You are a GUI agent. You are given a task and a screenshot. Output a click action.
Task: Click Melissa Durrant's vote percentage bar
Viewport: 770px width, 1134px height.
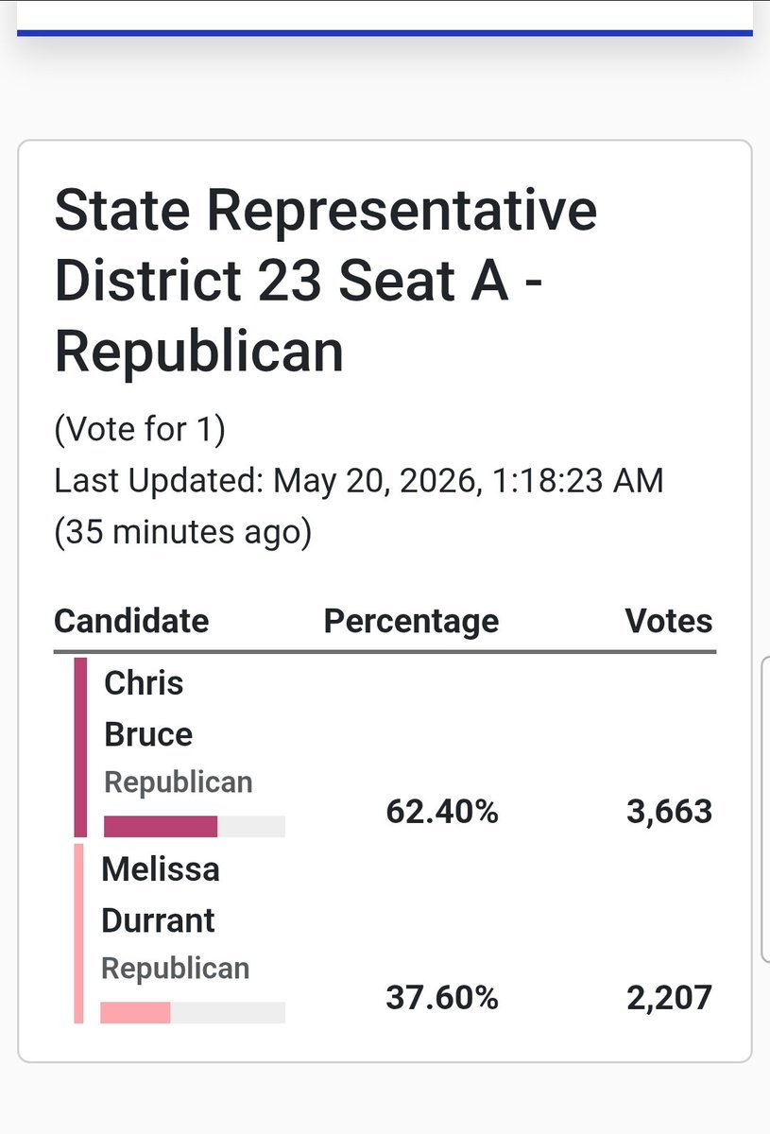pyautogui.click(x=193, y=1012)
